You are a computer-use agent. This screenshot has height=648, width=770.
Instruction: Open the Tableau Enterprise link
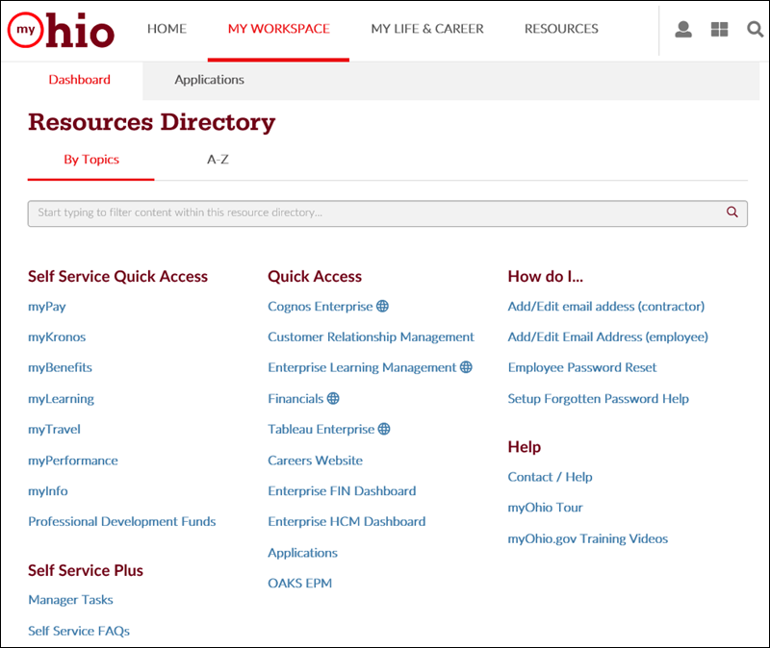tap(321, 429)
